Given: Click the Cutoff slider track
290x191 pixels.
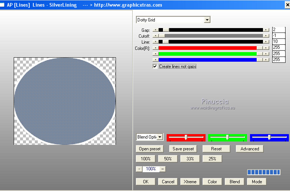Looking at the screenshot, I should (211, 36).
